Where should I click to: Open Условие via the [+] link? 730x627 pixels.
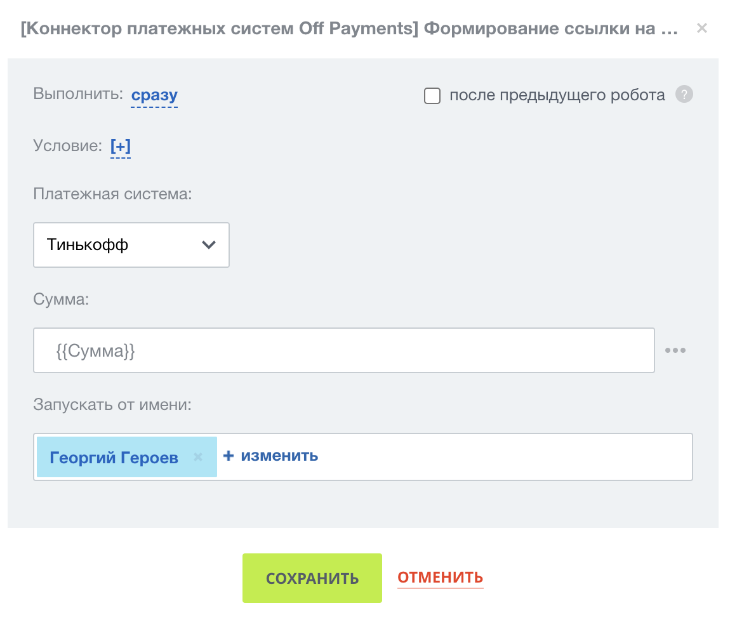pos(121,145)
